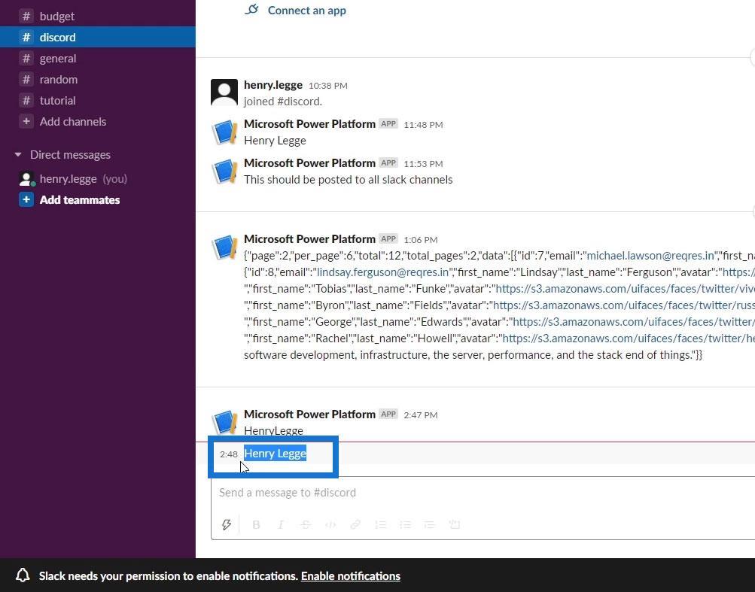Apply strikethrough formatting in composer

(x=306, y=524)
